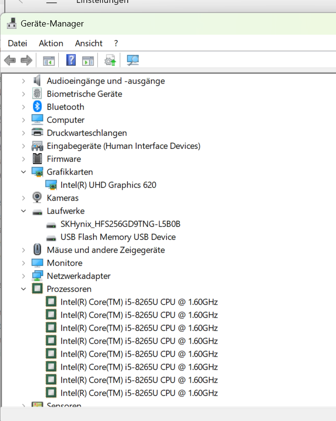Select the Monitore category label
The image size is (336, 421).
pyautogui.click(x=65, y=263)
